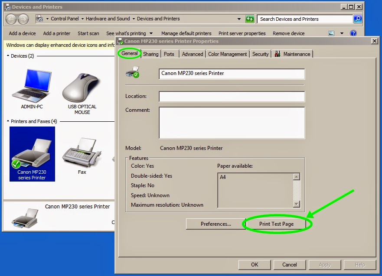Click the Apply button
This screenshot has width=382, height=276.
pos(325,265)
